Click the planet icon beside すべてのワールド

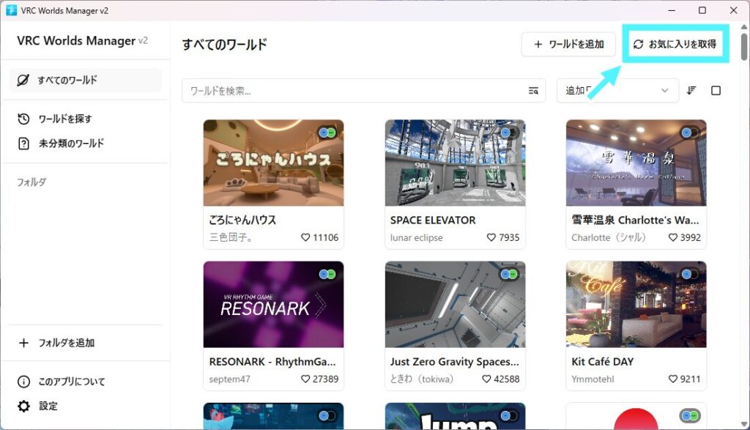[x=23, y=80]
